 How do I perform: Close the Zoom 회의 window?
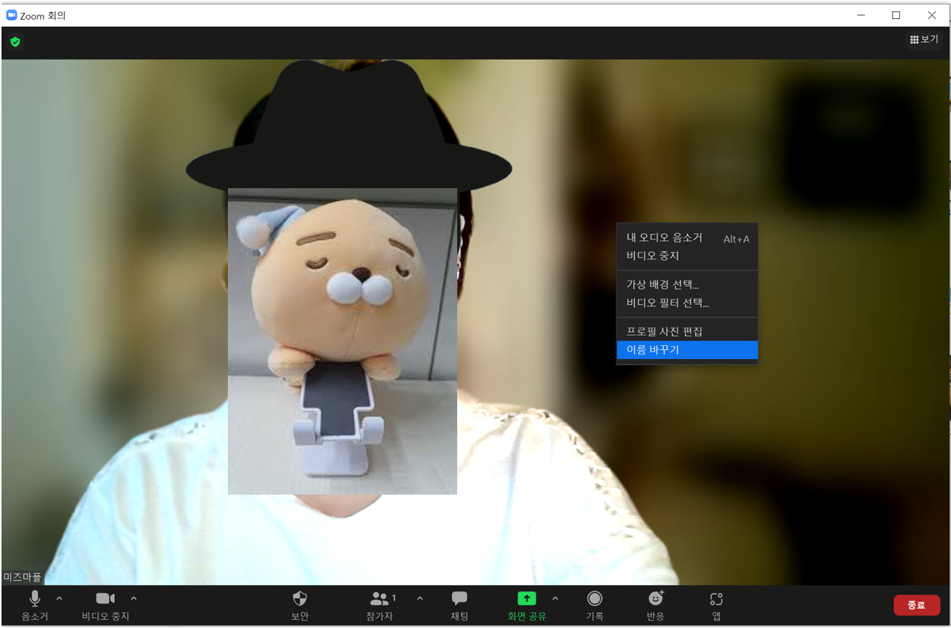tap(932, 15)
